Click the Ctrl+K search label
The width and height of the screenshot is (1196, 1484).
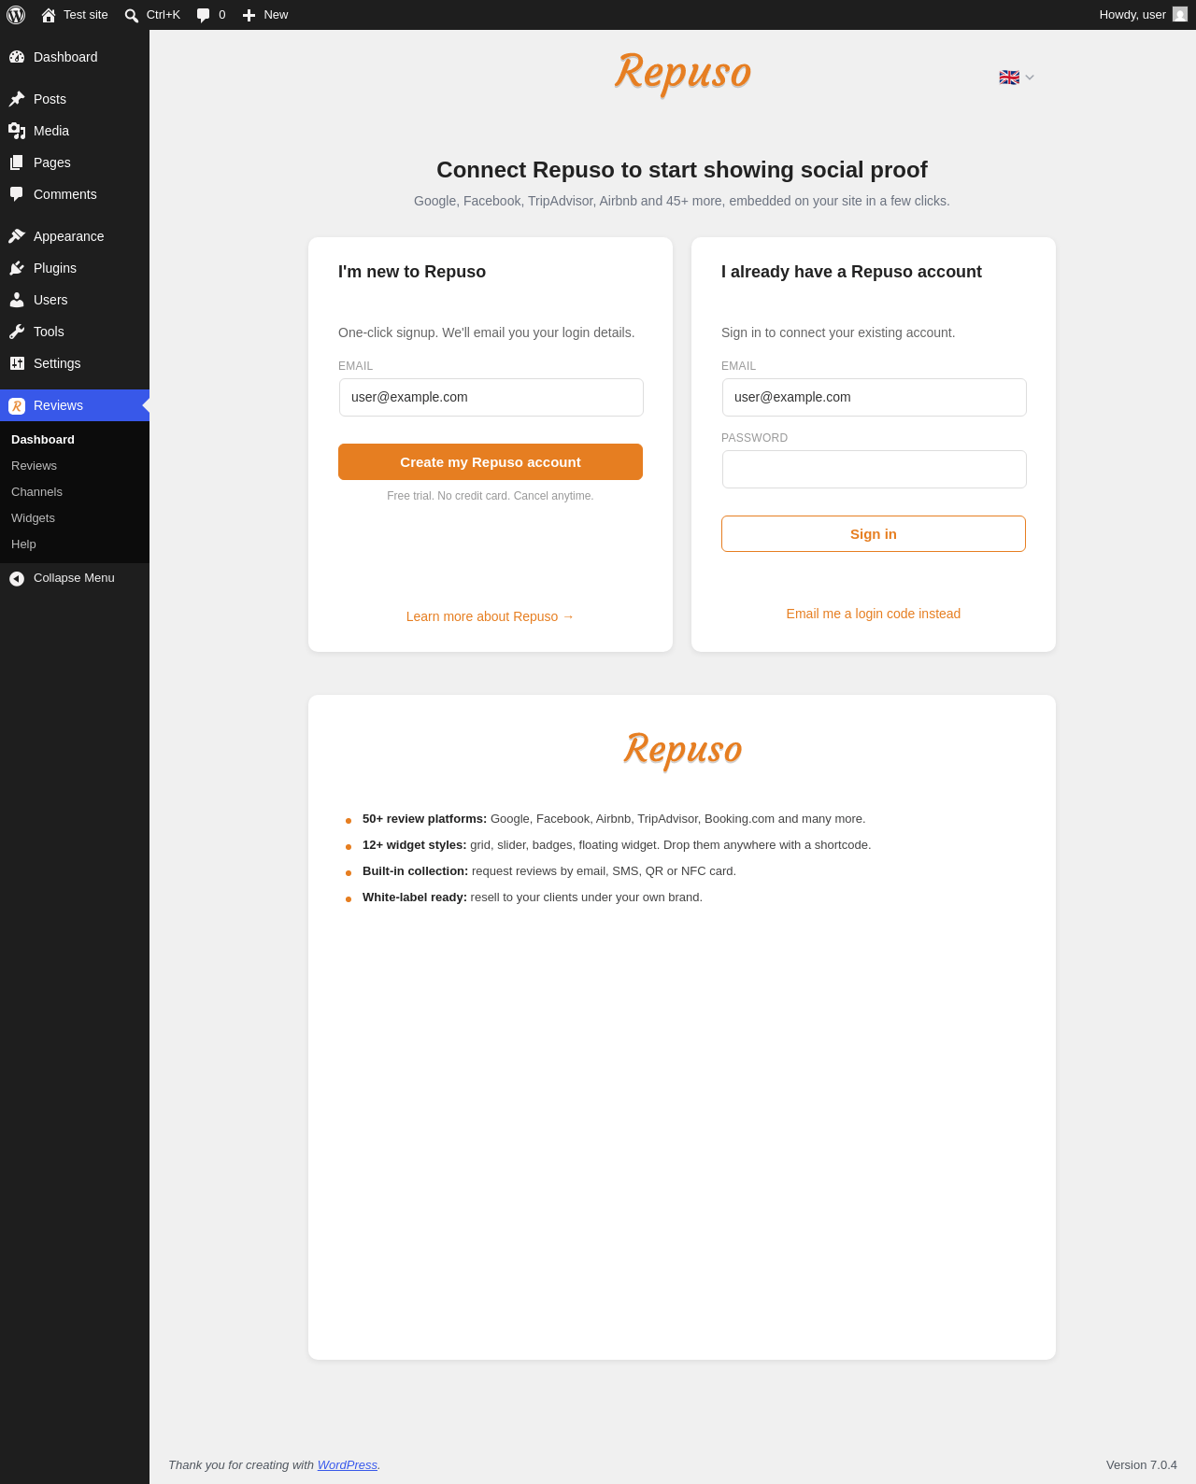(164, 15)
